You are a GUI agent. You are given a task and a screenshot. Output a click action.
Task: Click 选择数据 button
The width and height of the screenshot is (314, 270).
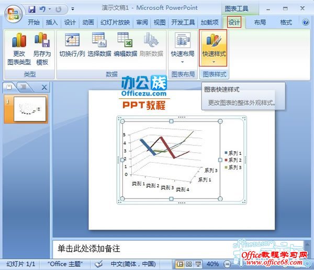(99, 45)
